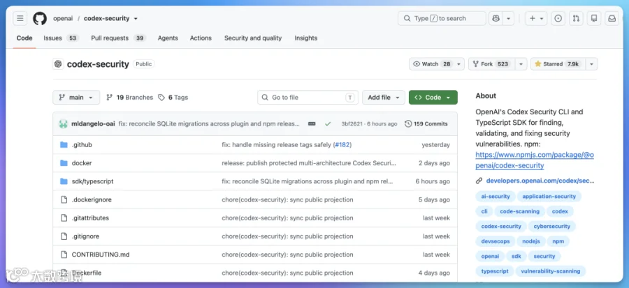Open the openai owner link
This screenshot has width=629, height=288.
(63, 18)
